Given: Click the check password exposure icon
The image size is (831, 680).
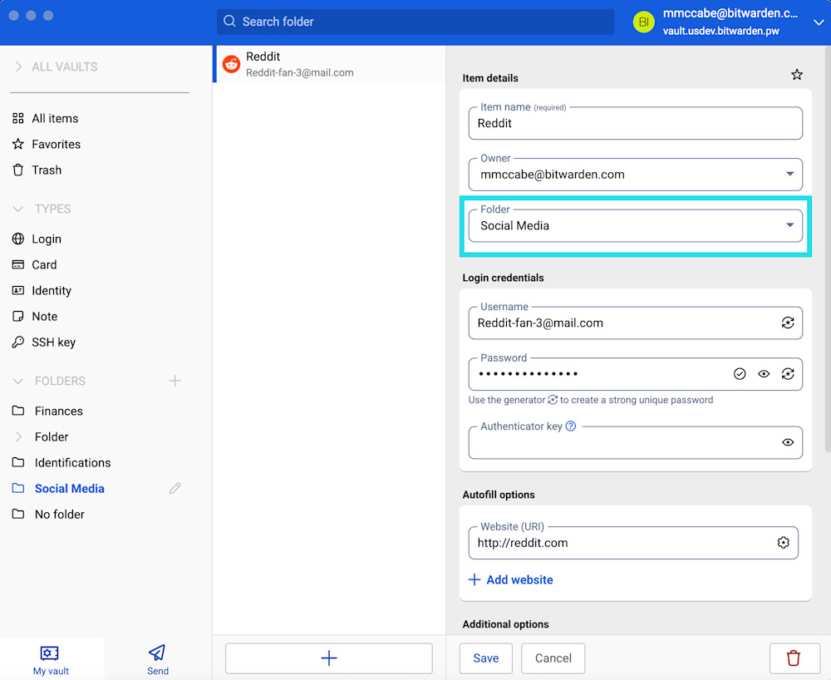Looking at the screenshot, I should pos(740,374).
